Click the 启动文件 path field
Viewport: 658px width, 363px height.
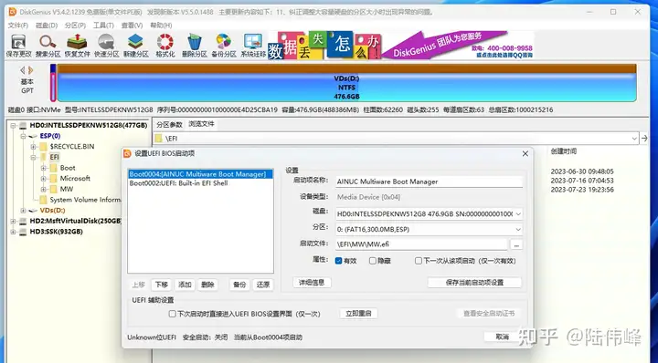421,244
